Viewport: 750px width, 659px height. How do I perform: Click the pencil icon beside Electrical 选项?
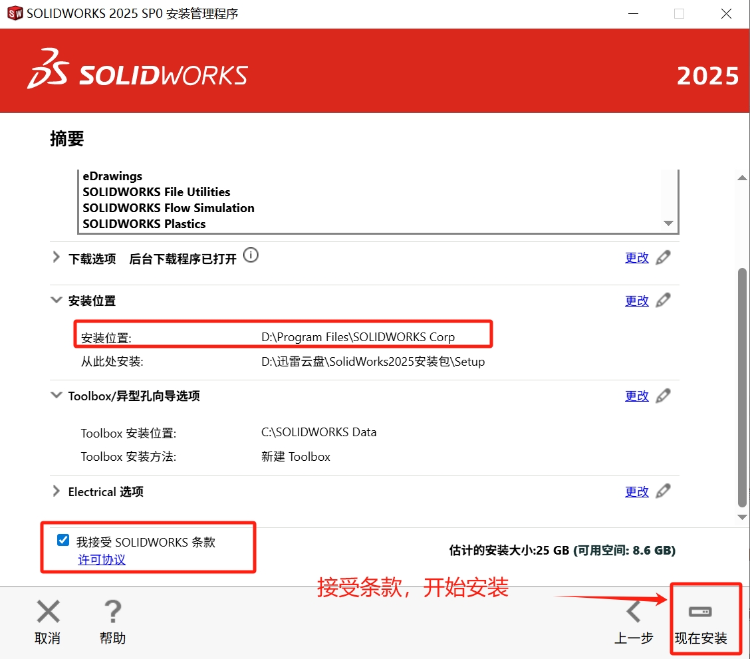pyautogui.click(x=663, y=491)
